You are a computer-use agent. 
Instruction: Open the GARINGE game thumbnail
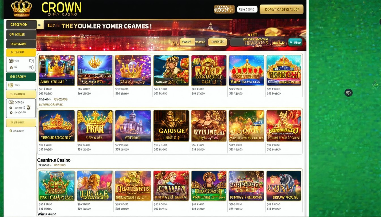pyautogui.click(x=171, y=126)
